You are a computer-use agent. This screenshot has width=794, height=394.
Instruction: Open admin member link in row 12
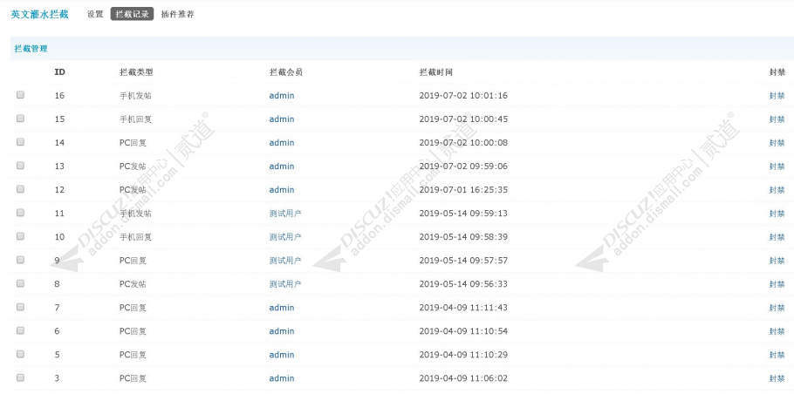[282, 190]
